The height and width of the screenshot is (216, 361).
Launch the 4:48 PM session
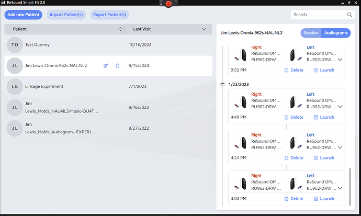tap(324, 117)
